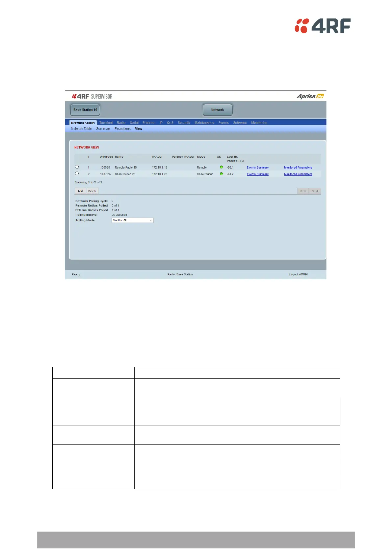Image resolution: width=392 pixels, height=555 pixels.
Task: Click the green OK indicator for Base Station 23
Action: pos(221,173)
